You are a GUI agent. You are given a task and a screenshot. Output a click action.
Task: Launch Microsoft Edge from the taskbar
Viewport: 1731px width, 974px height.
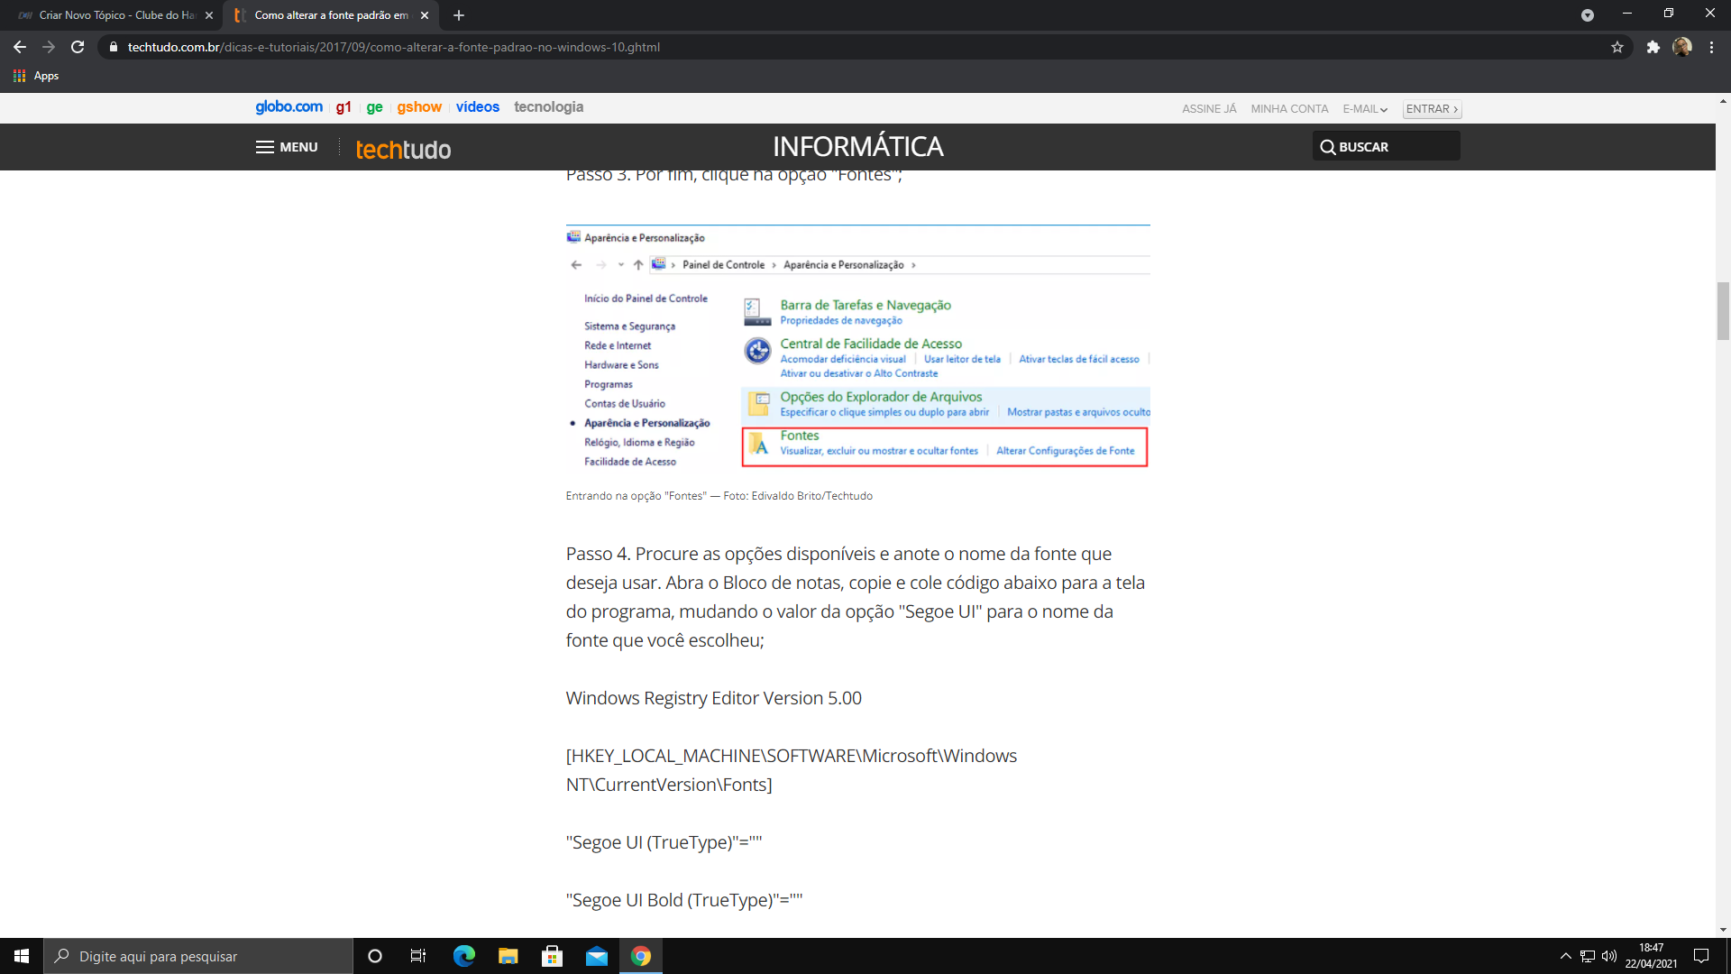click(463, 956)
